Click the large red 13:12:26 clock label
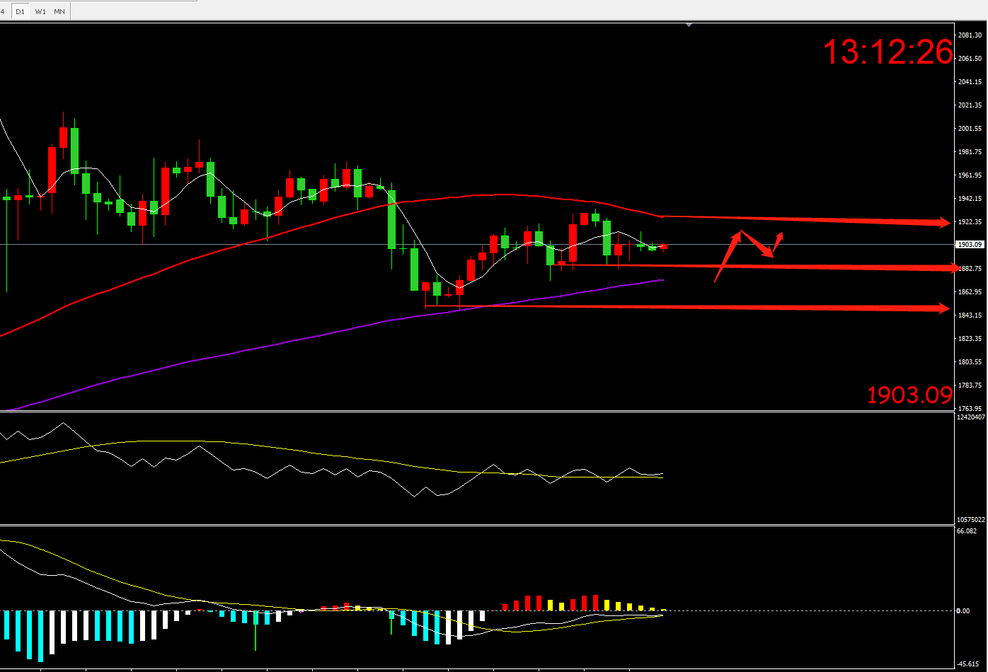988x672 pixels. [x=888, y=52]
